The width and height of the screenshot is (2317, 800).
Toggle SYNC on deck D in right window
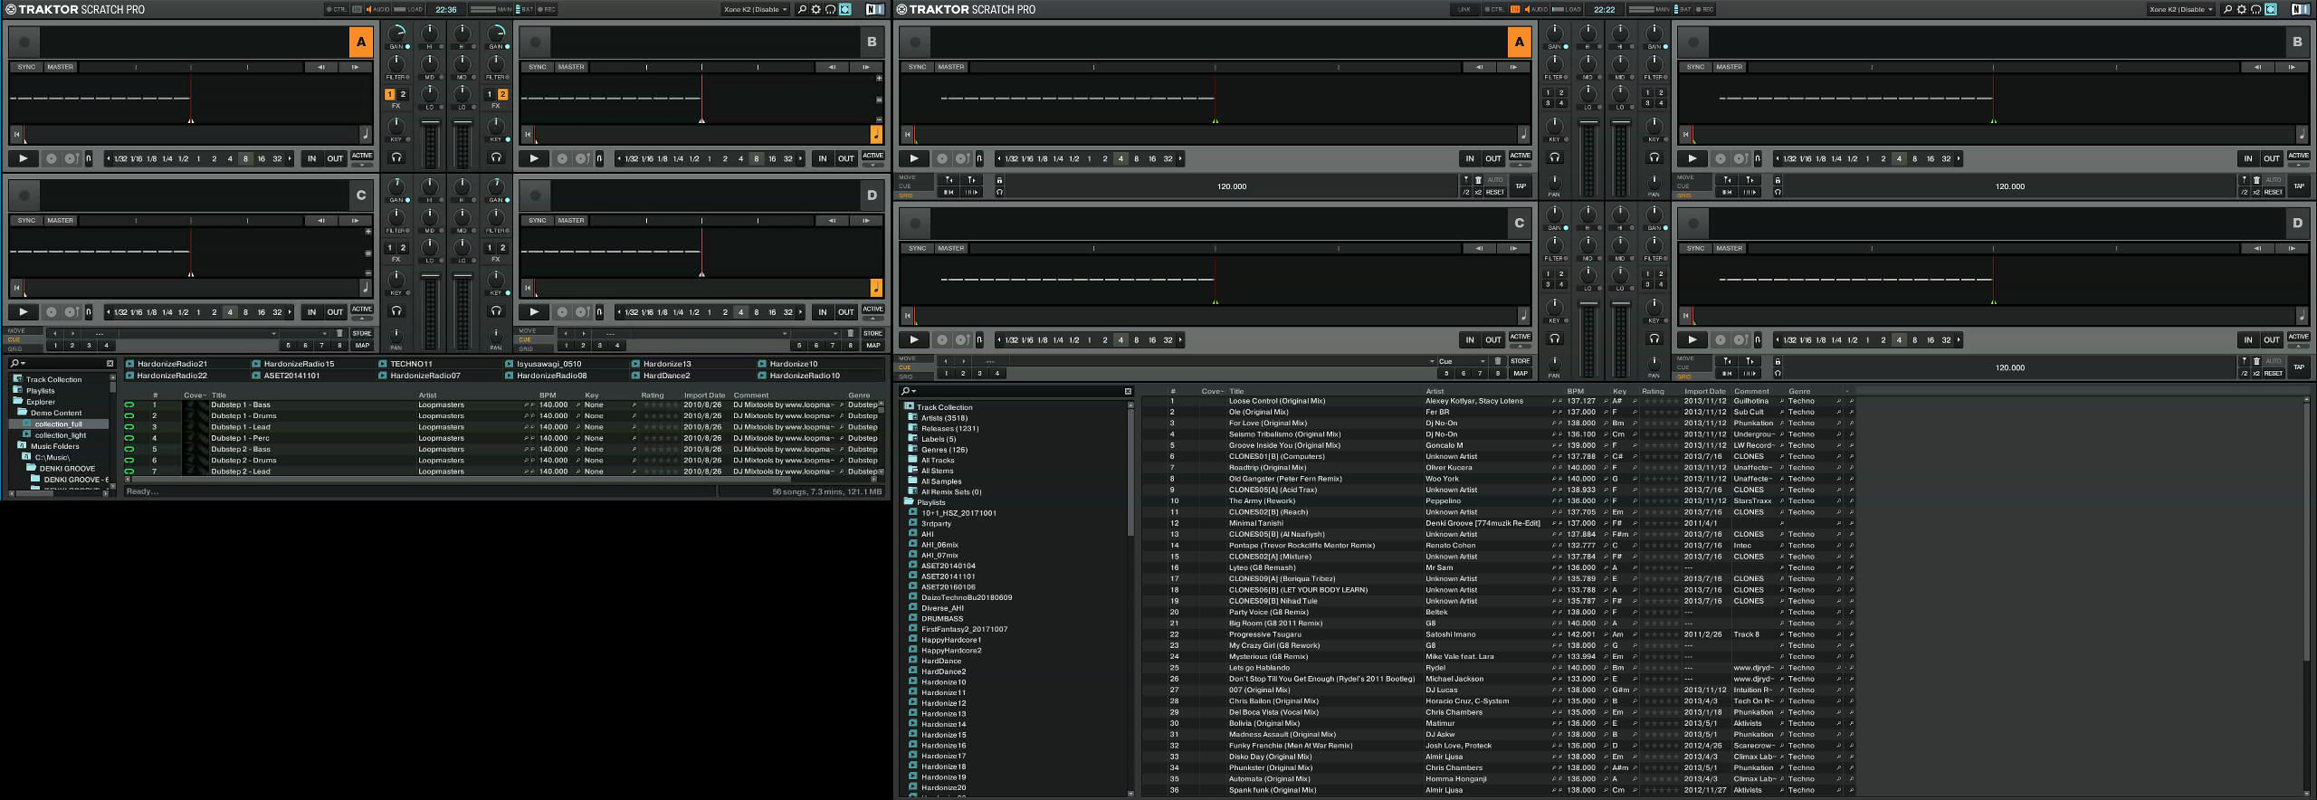tap(1696, 248)
